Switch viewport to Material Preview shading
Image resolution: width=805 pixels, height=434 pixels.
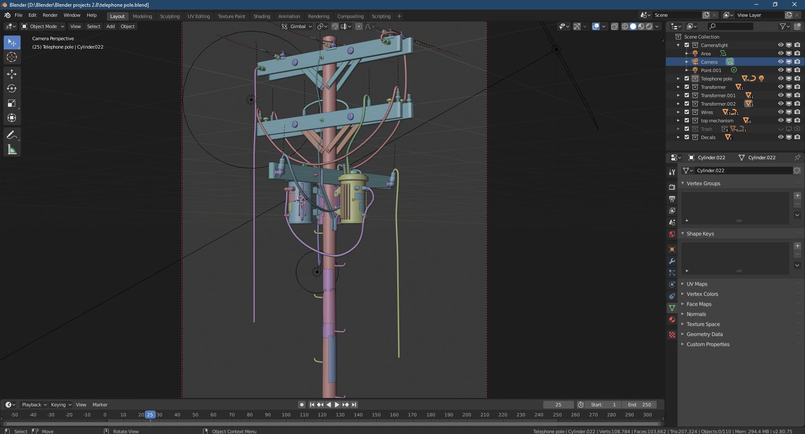[641, 26]
